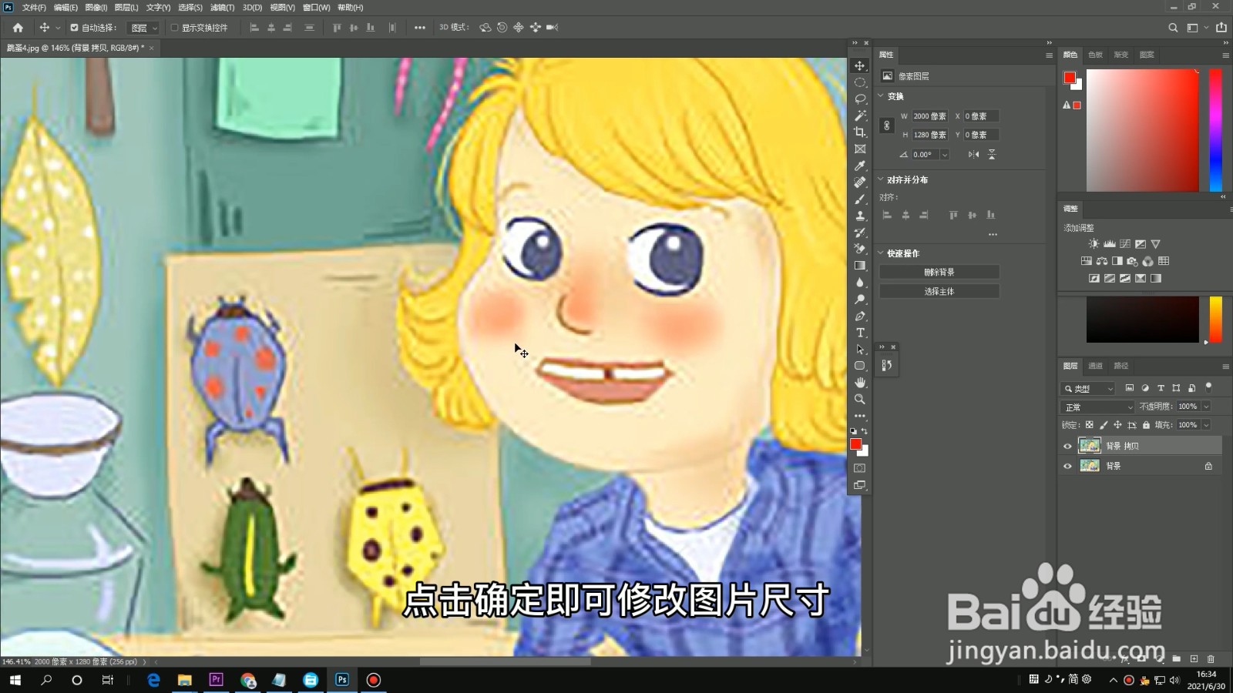Select the Blur tool
Screen dimensions: 1233x693
860,283
